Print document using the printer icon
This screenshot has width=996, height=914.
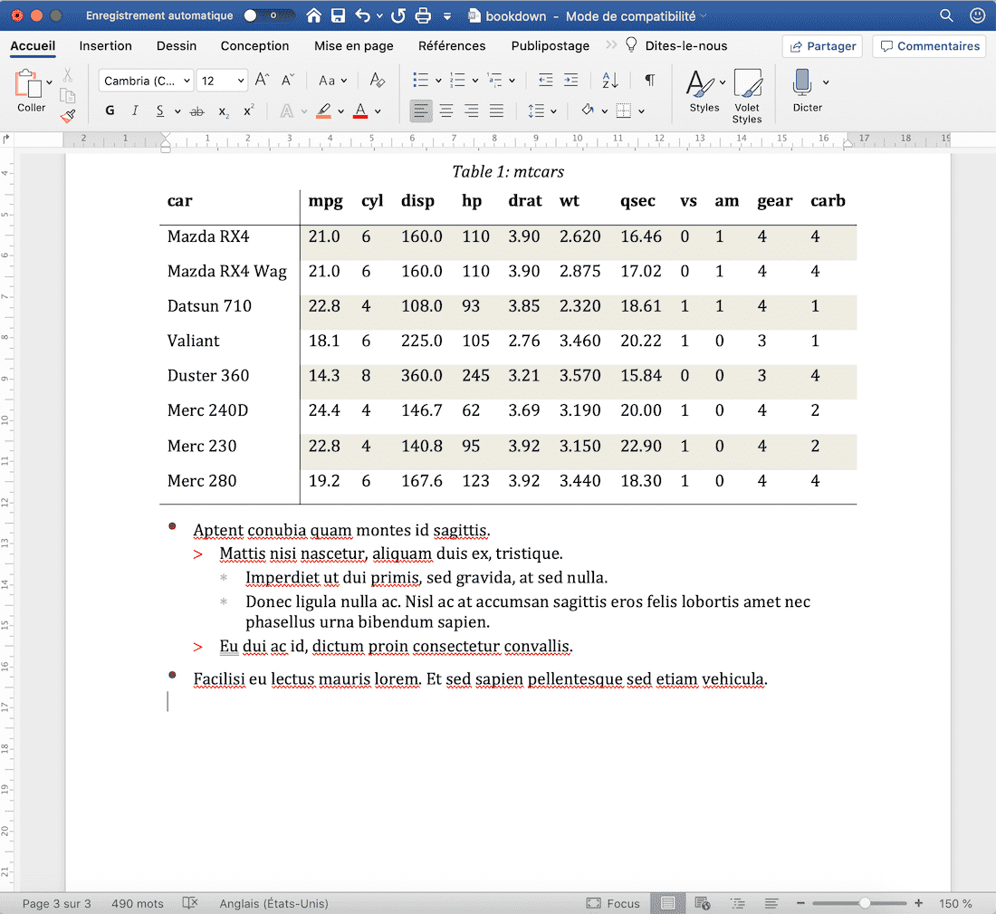point(423,16)
